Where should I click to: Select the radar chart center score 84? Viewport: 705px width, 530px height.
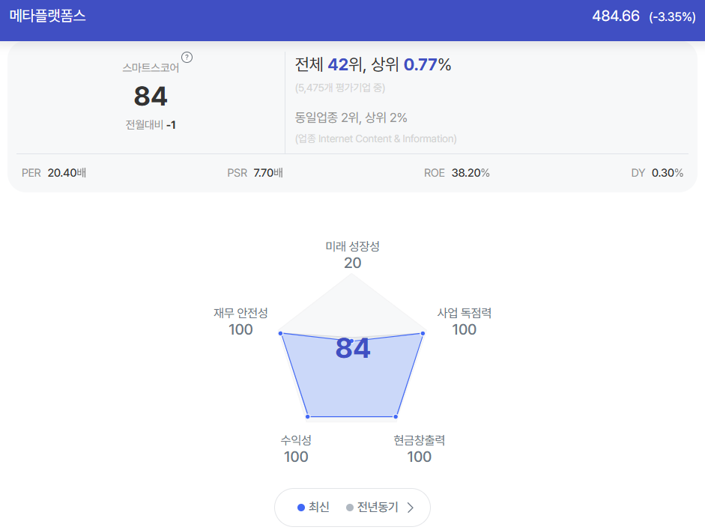coord(352,349)
